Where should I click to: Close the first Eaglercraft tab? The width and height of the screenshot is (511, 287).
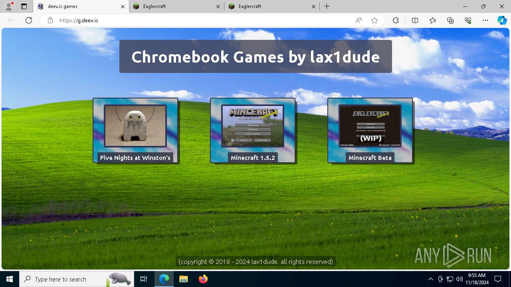(218, 6)
